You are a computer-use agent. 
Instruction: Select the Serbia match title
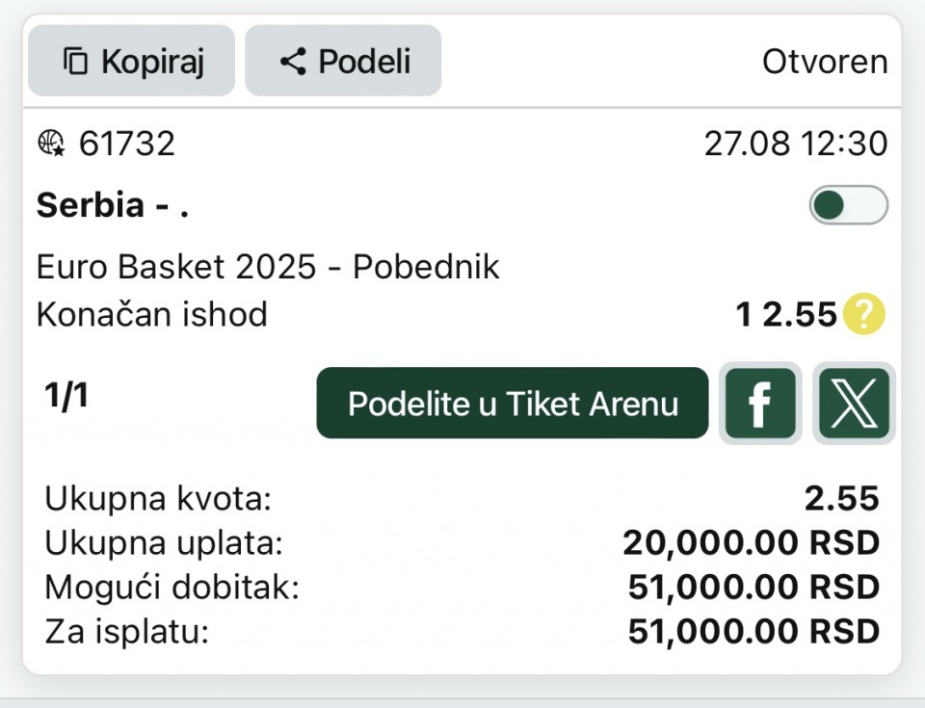pyautogui.click(x=113, y=205)
